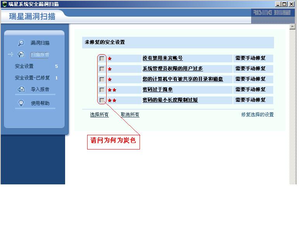Click the scrollbar up arrow
The image size is (305, 239).
[x=292, y=26]
